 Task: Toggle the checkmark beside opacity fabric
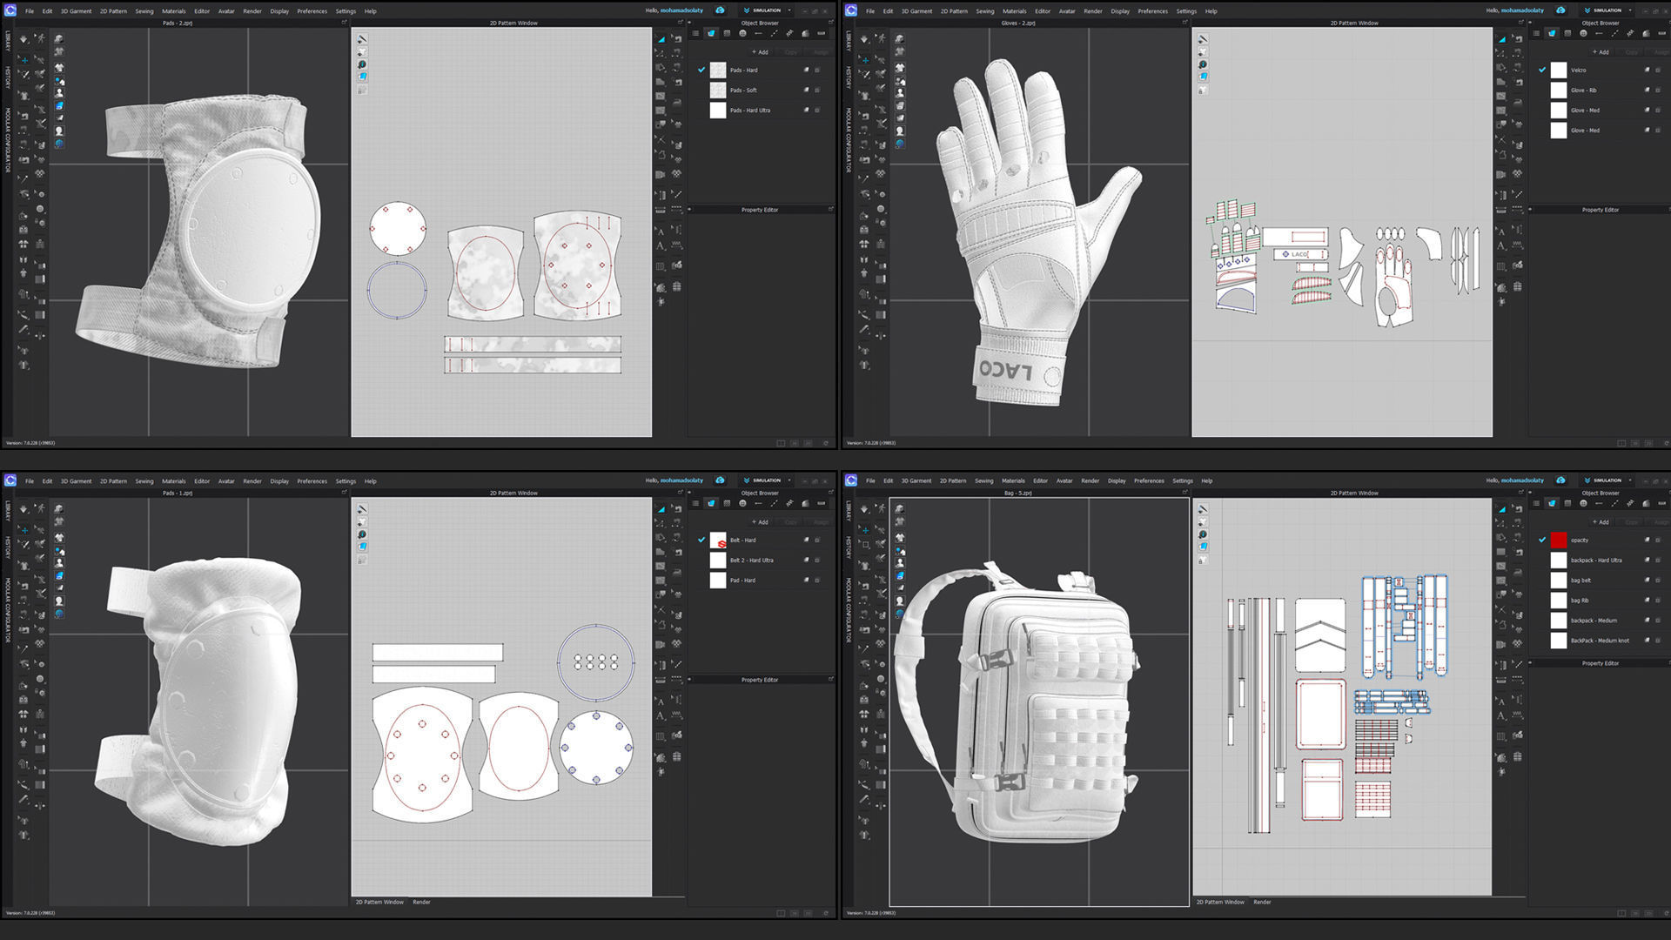click(1542, 540)
